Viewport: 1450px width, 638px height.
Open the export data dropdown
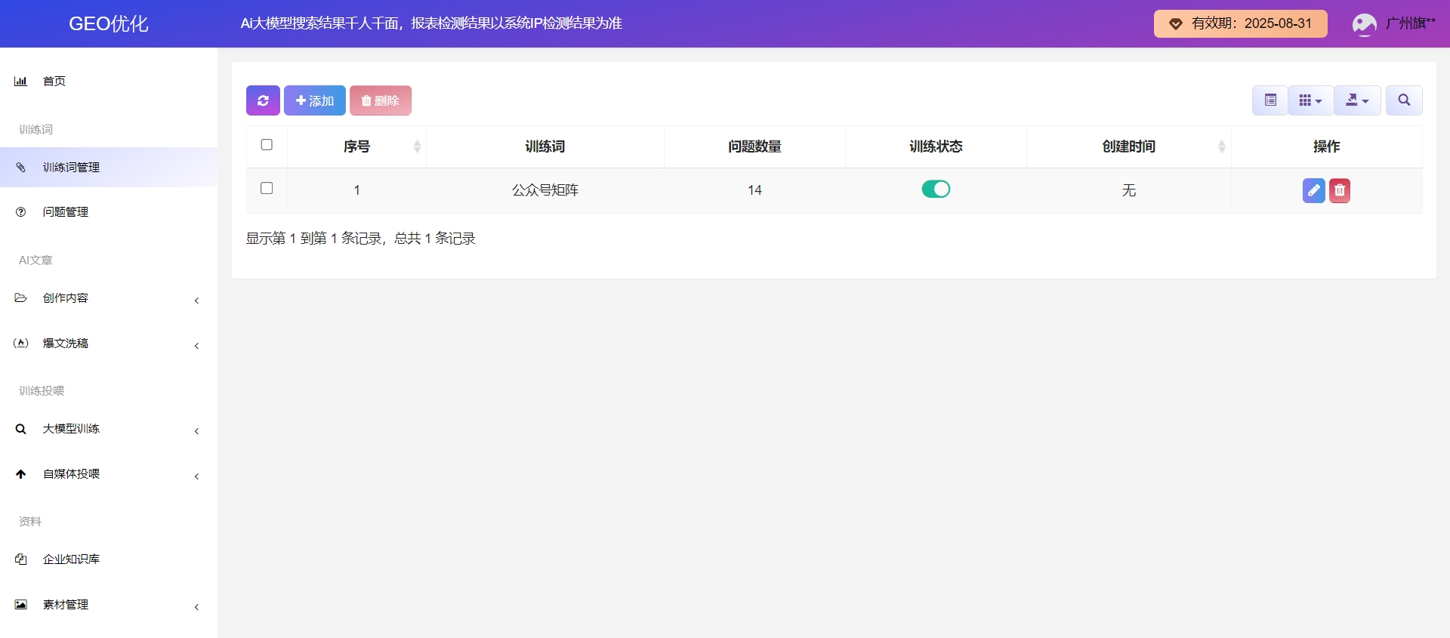(x=1357, y=100)
